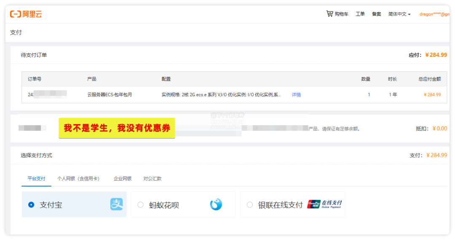Switch to the 对公汇款 tab

[153, 179]
